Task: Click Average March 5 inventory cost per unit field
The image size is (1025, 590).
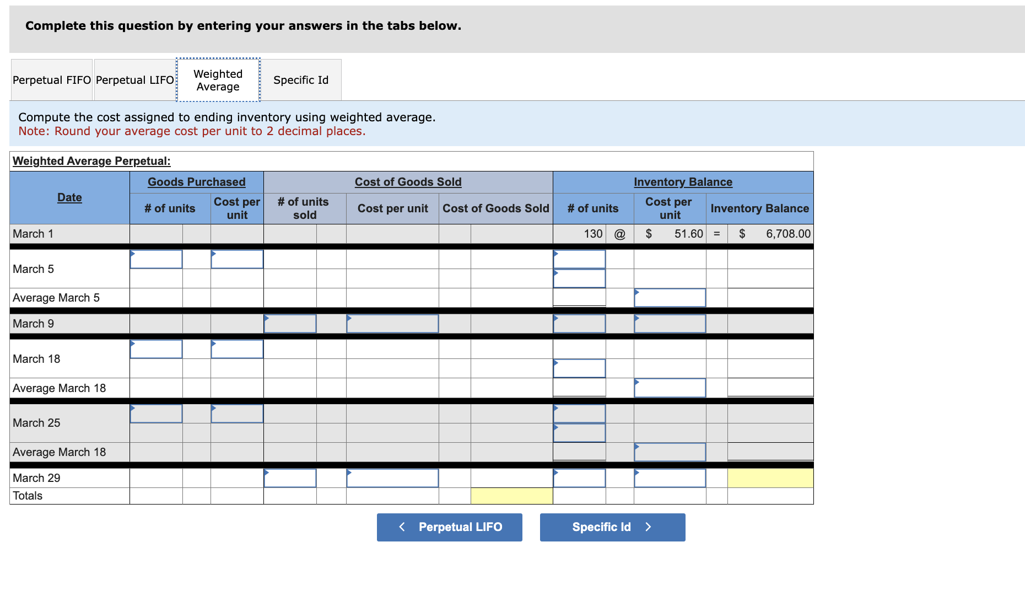Action: pyautogui.click(x=670, y=298)
